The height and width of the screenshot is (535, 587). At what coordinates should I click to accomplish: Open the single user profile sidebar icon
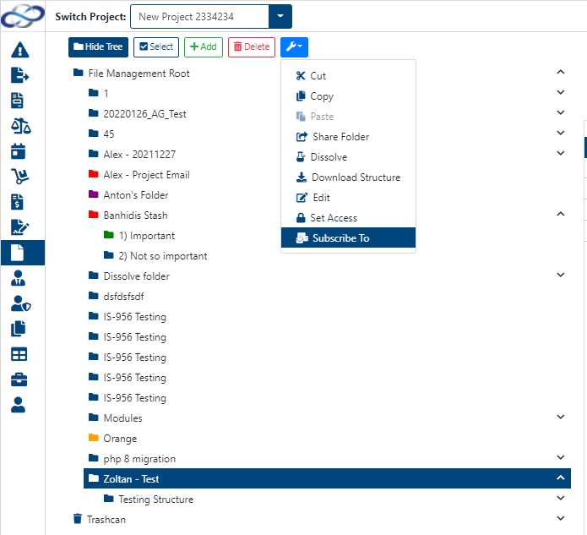click(18, 405)
